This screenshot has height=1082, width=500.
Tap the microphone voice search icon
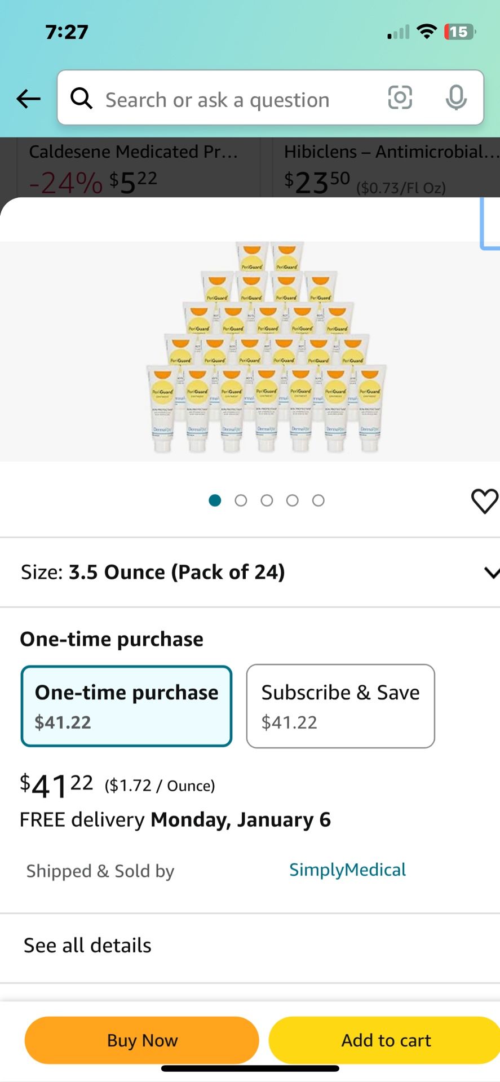pos(455,97)
